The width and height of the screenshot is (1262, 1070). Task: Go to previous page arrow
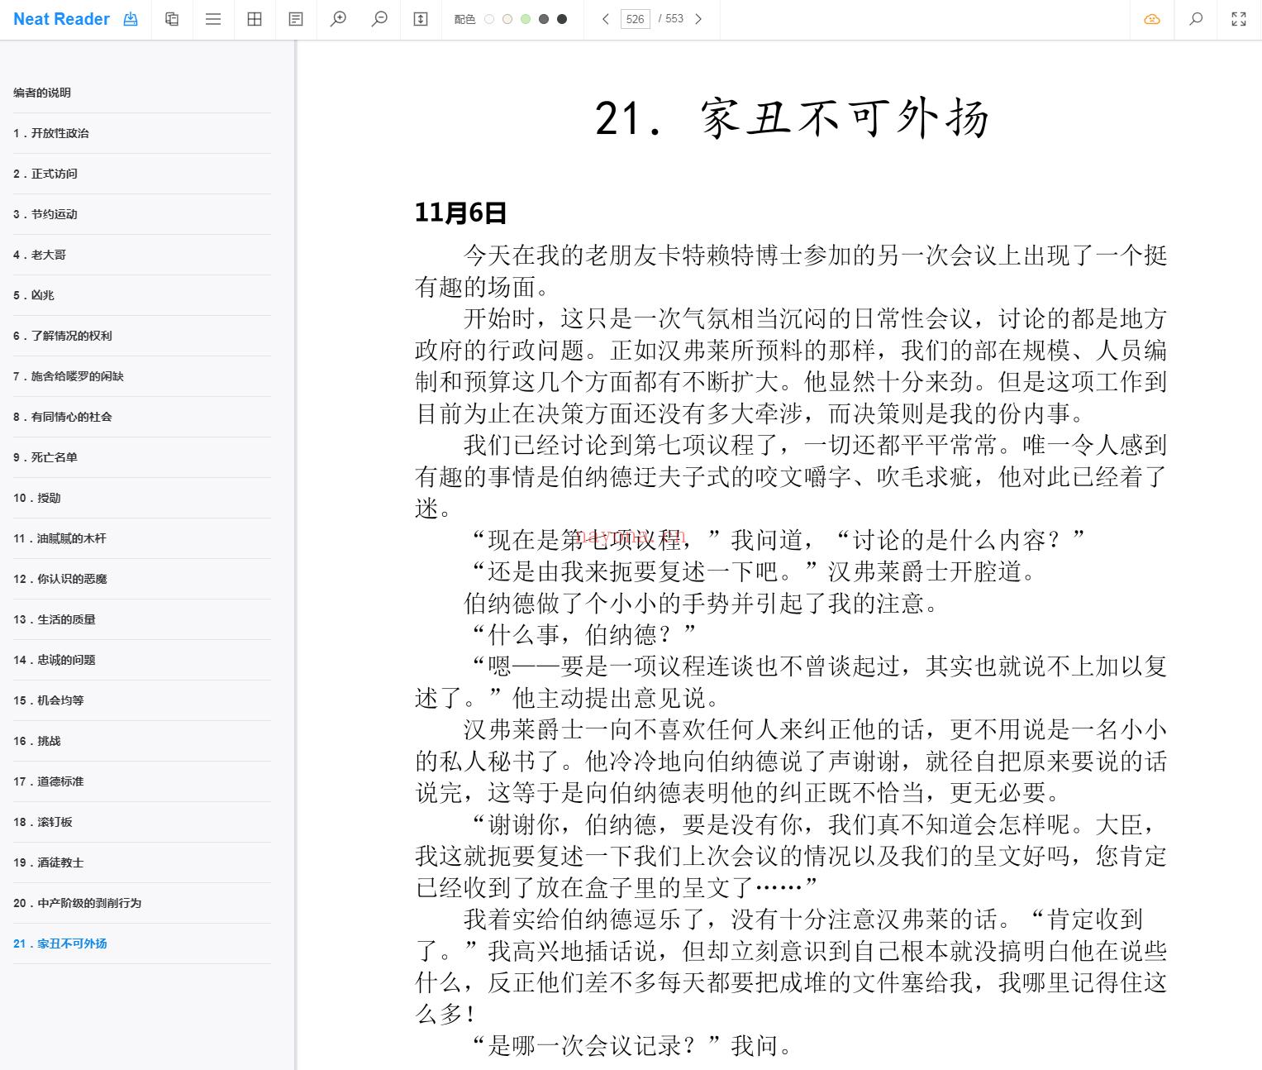click(606, 19)
